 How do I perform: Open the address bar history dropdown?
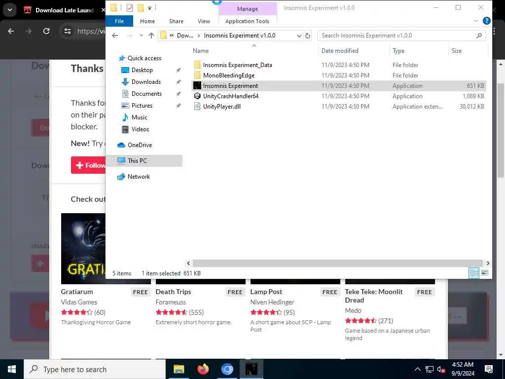pyautogui.click(x=299, y=36)
